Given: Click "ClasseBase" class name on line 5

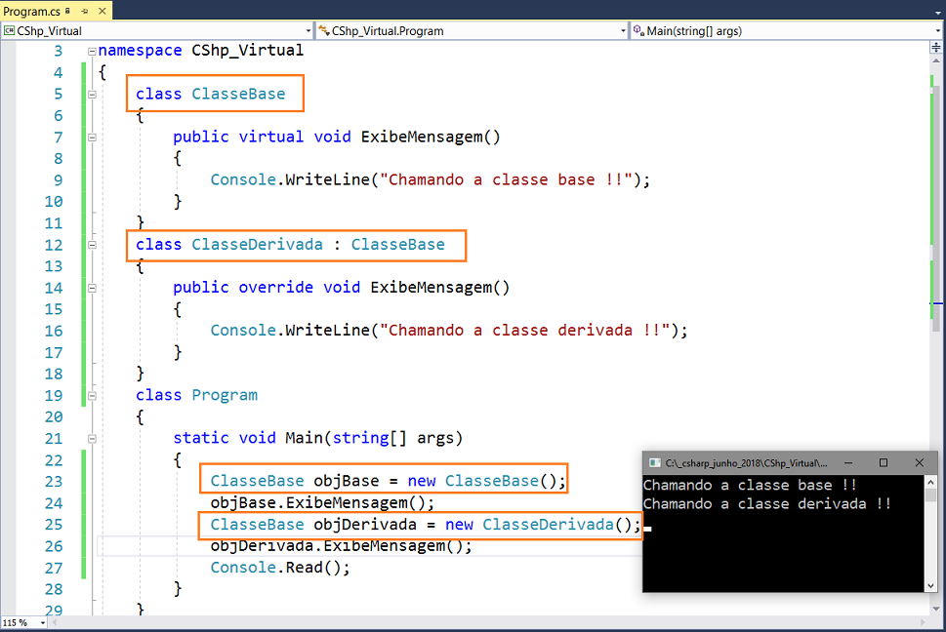Looking at the screenshot, I should point(238,94).
